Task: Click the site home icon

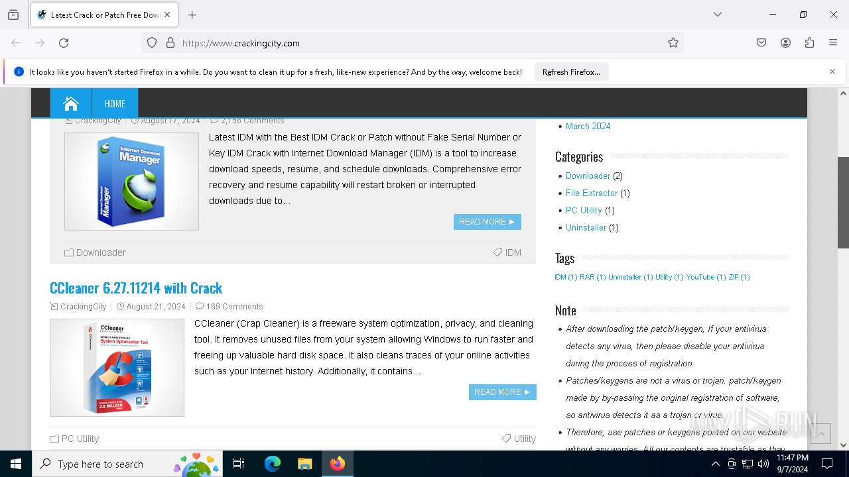Action: 71,103
